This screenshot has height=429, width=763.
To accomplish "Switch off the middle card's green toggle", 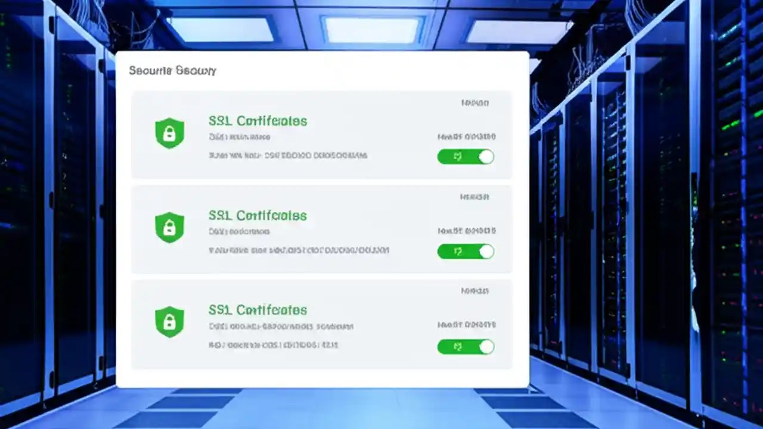I will 466,251.
